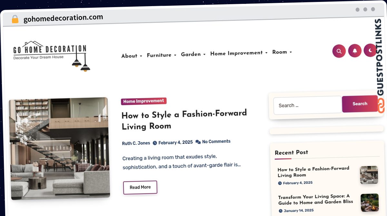Click the living room featured image
Screen dimensions: 387x216
59,148
